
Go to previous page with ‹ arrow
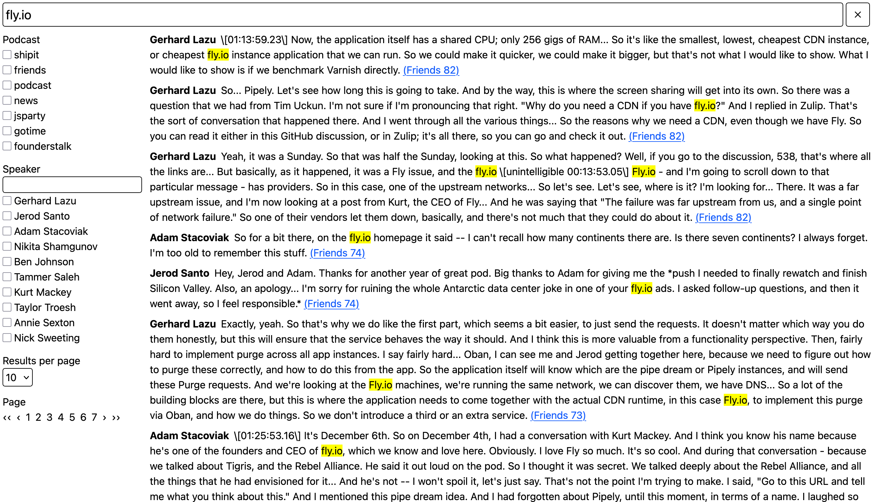click(18, 418)
